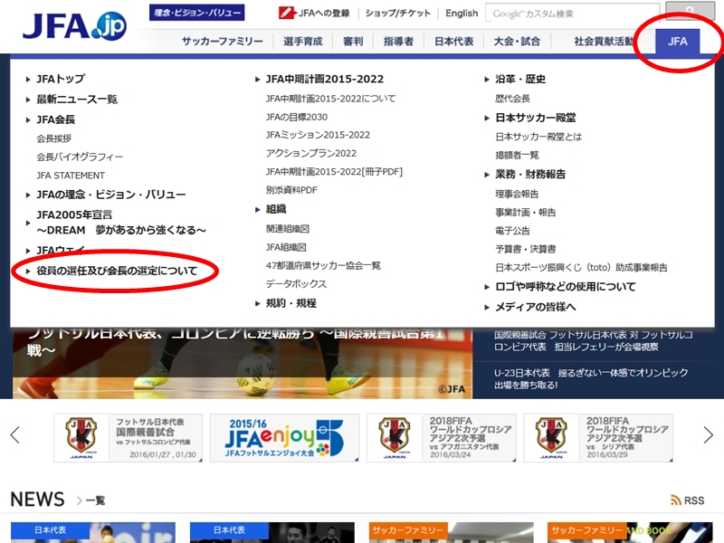Open the サッカーファミリー navigation menu

coord(222,42)
